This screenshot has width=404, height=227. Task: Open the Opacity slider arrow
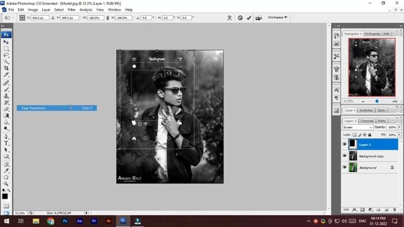pos(400,127)
